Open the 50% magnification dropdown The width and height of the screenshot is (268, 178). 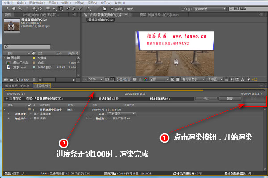(96, 79)
